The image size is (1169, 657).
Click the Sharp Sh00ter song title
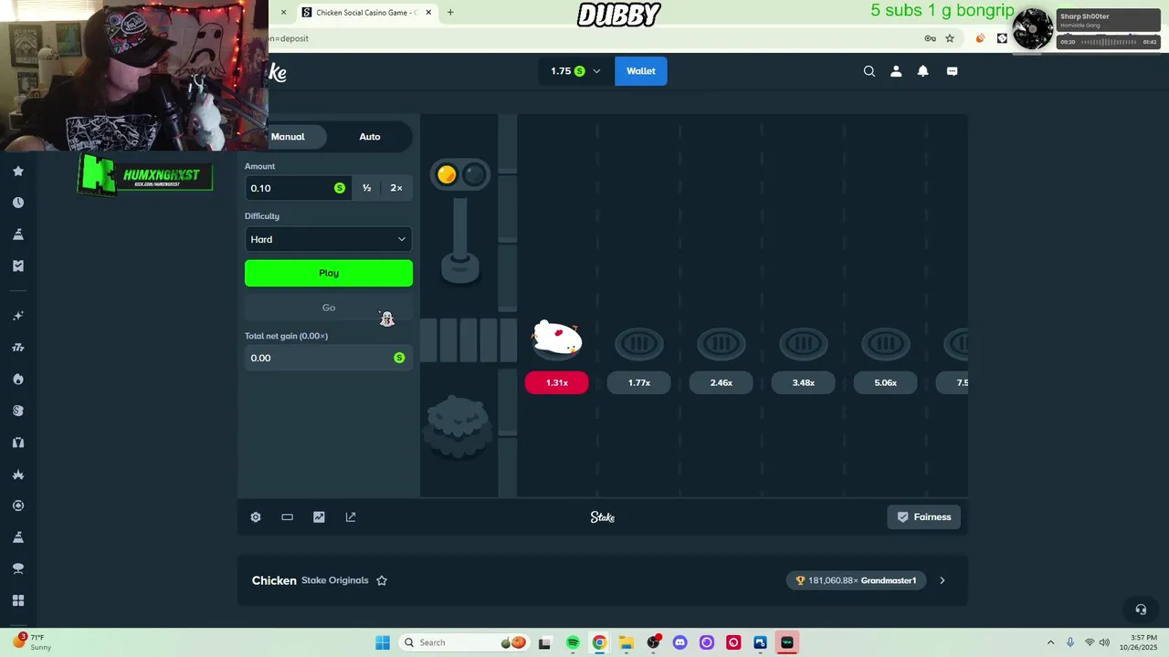(1084, 16)
